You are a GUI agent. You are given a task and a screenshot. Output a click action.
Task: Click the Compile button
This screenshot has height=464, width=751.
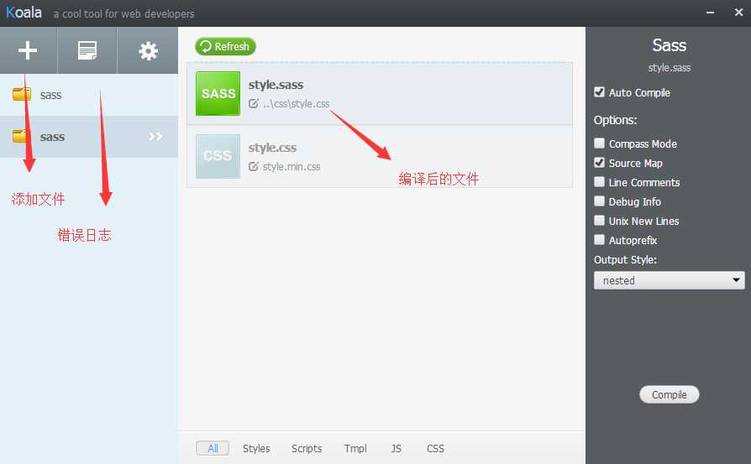point(670,394)
